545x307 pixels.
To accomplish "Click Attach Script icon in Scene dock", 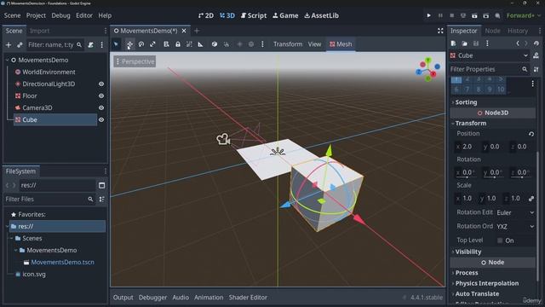I will [91, 45].
